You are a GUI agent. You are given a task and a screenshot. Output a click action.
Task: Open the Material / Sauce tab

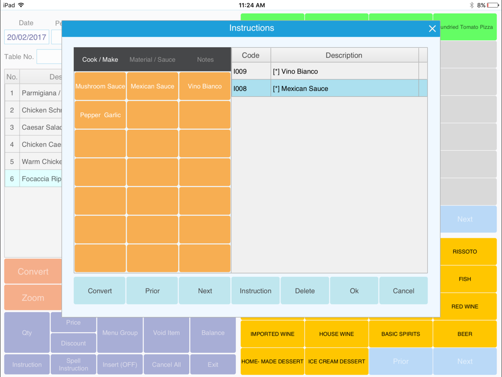tap(153, 60)
